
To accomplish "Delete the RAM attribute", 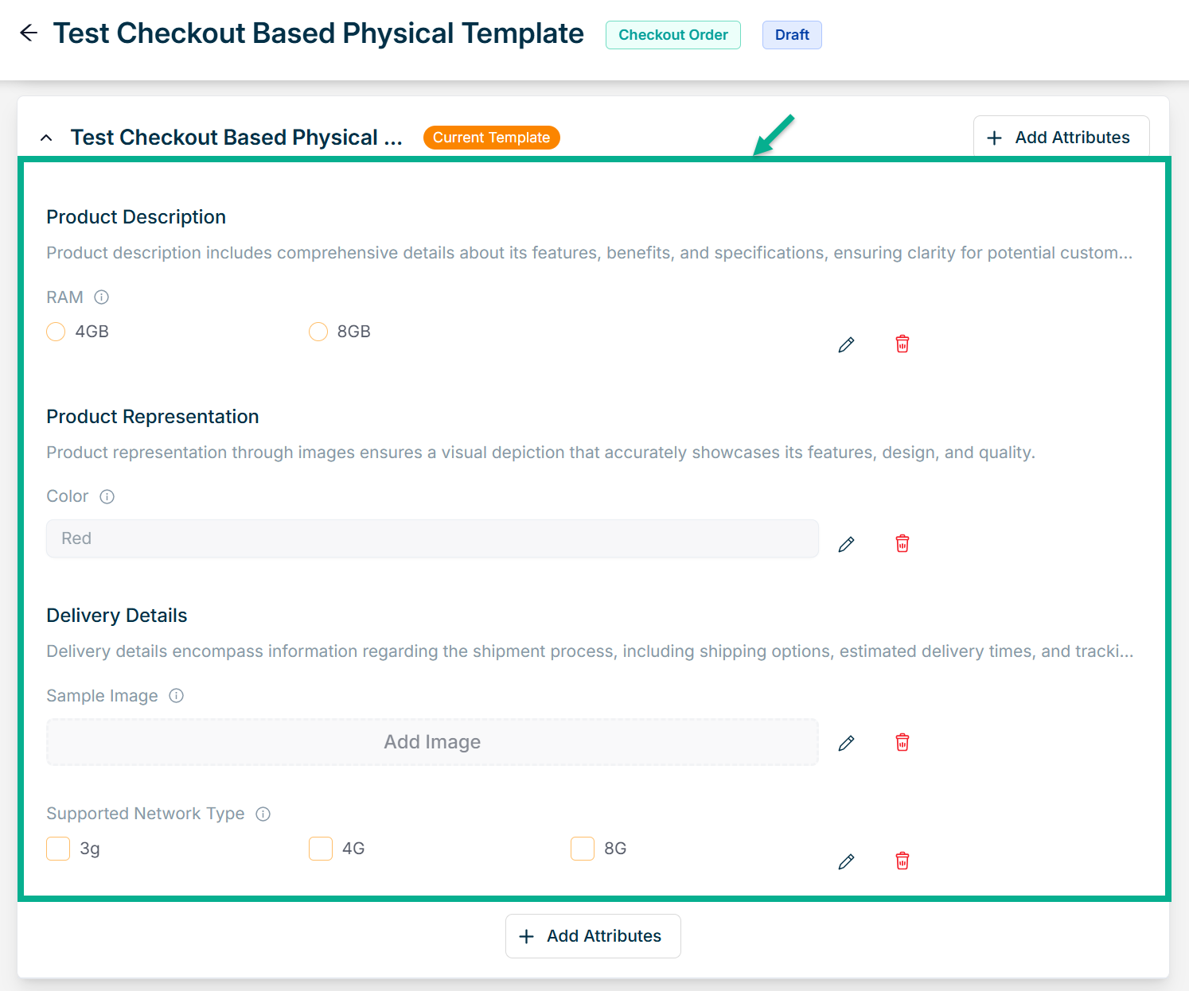I will point(902,344).
